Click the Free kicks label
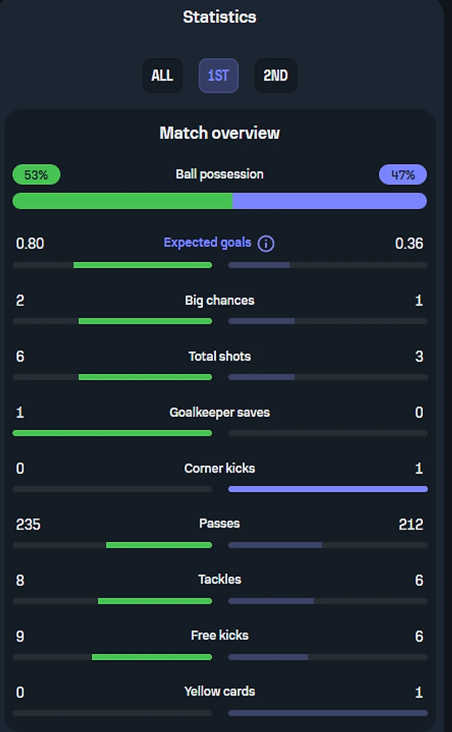Screen dimensions: 452x732 pos(219,635)
